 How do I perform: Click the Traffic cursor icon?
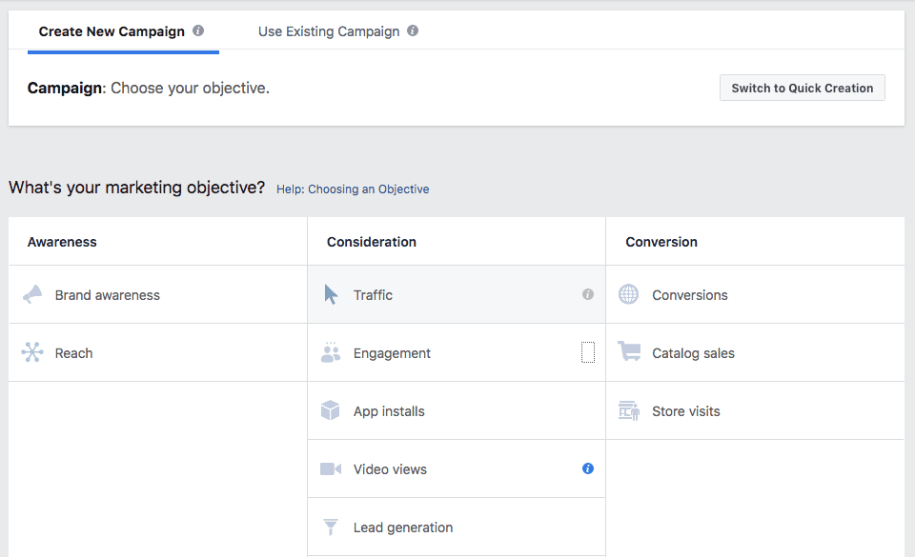[329, 294]
